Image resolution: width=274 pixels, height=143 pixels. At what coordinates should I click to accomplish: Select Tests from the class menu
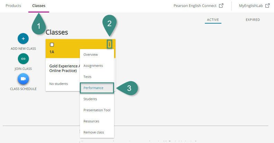88,77
